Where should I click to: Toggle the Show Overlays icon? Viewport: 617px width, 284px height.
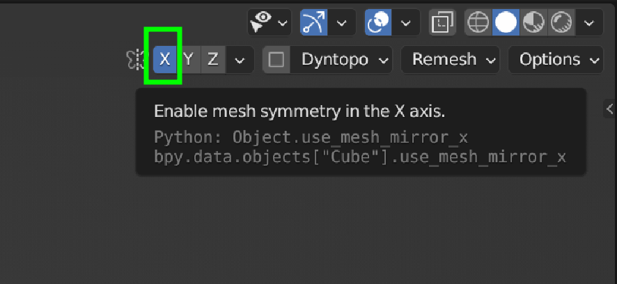pos(379,23)
